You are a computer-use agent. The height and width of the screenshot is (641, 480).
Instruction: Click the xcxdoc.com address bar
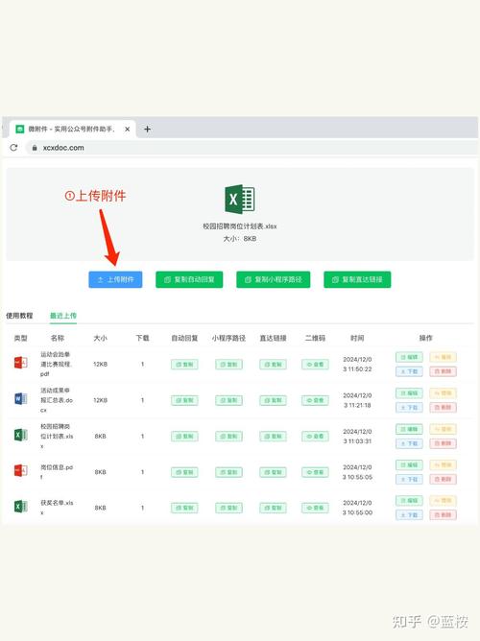pos(252,148)
